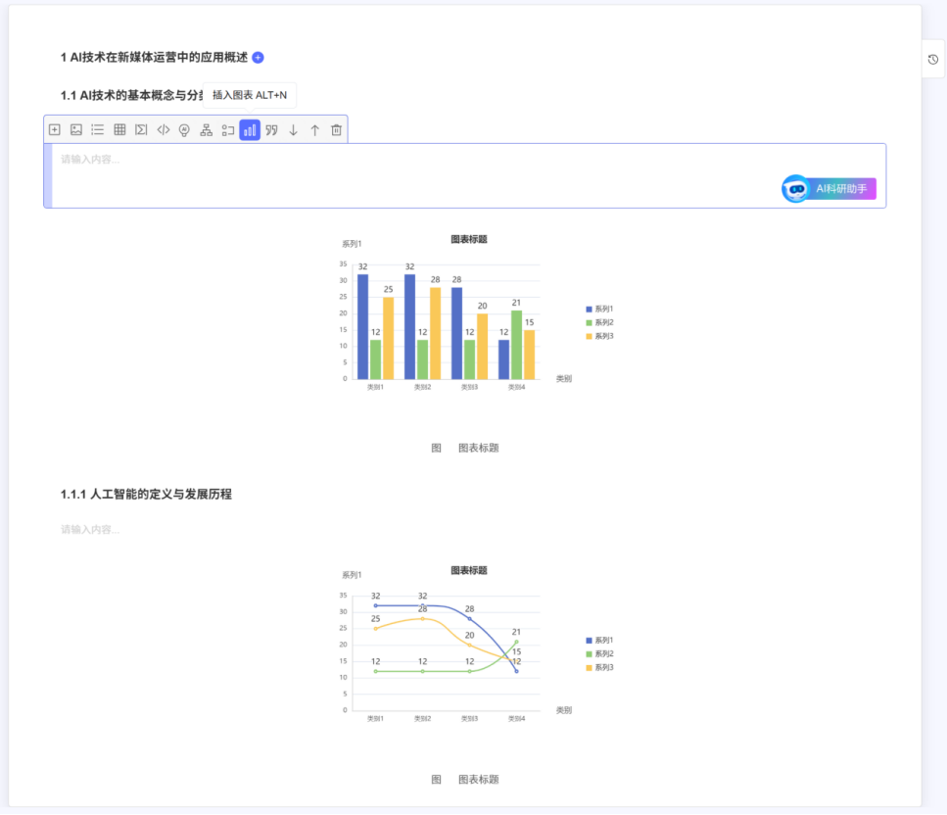Click the AI lightbulb suggestion icon
This screenshot has width=947, height=815.
pyautogui.click(x=183, y=129)
